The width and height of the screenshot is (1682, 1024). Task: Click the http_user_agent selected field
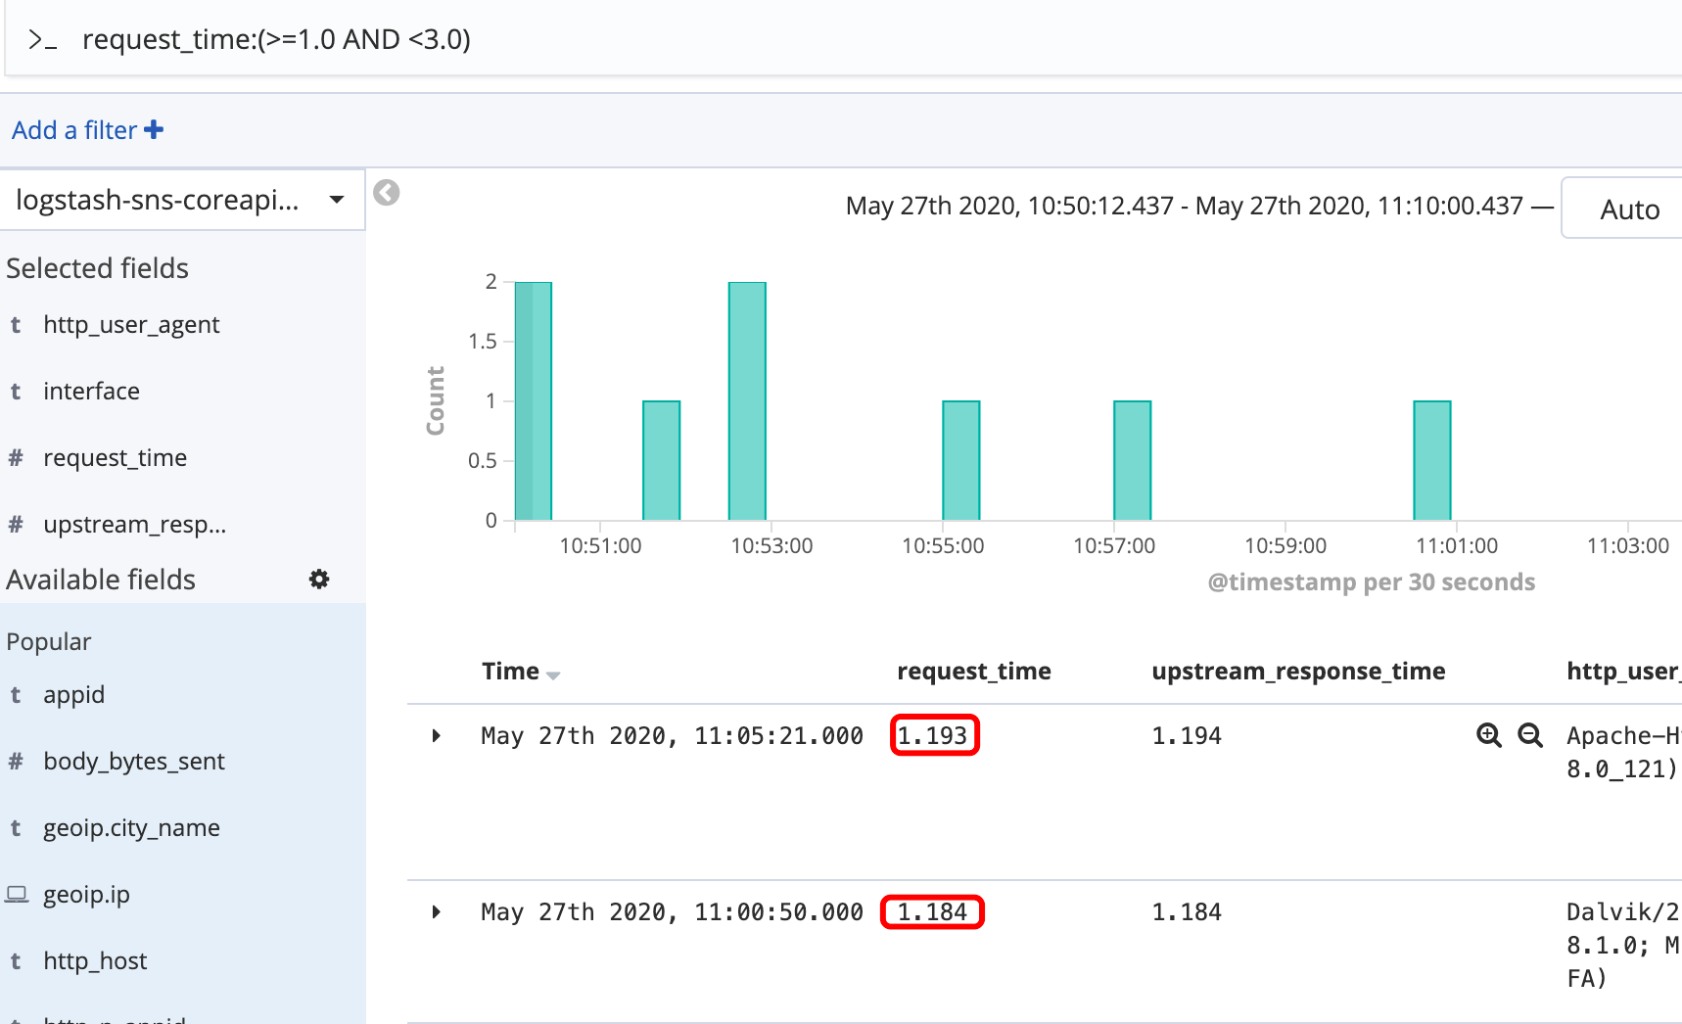click(x=131, y=325)
